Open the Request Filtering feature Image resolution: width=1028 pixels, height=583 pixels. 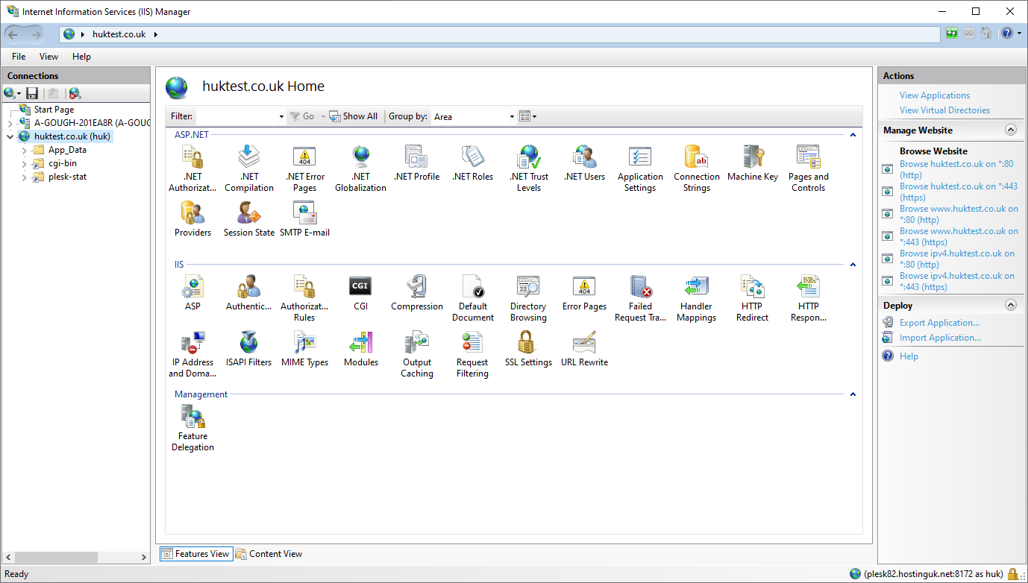pyautogui.click(x=473, y=354)
